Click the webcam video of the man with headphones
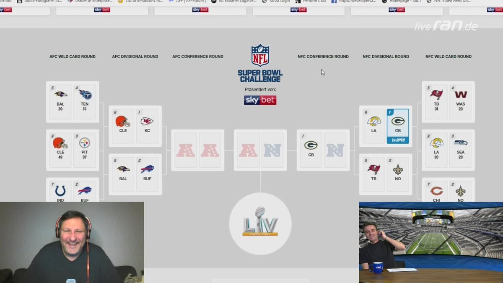 pyautogui.click(x=72, y=242)
